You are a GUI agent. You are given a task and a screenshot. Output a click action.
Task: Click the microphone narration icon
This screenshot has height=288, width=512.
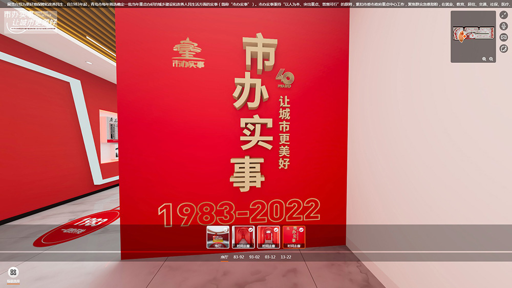[x=504, y=26]
